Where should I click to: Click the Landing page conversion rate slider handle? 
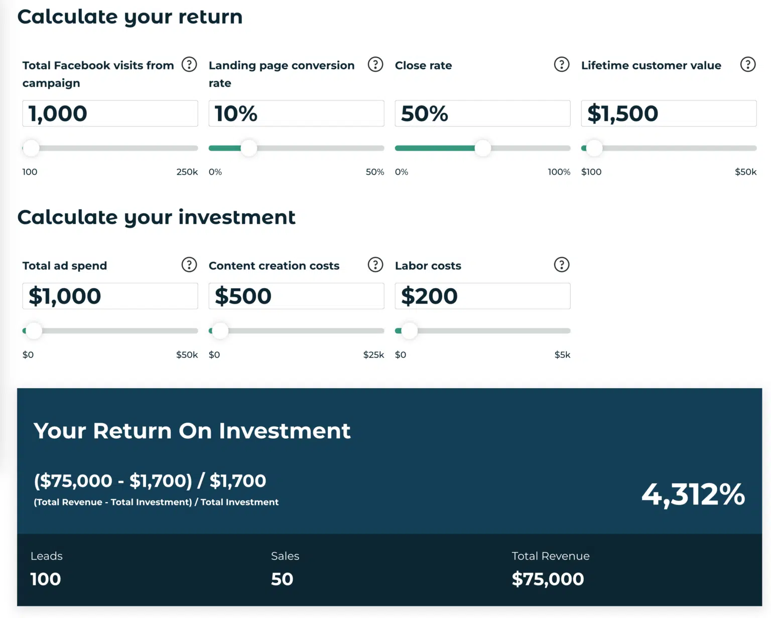pos(249,148)
